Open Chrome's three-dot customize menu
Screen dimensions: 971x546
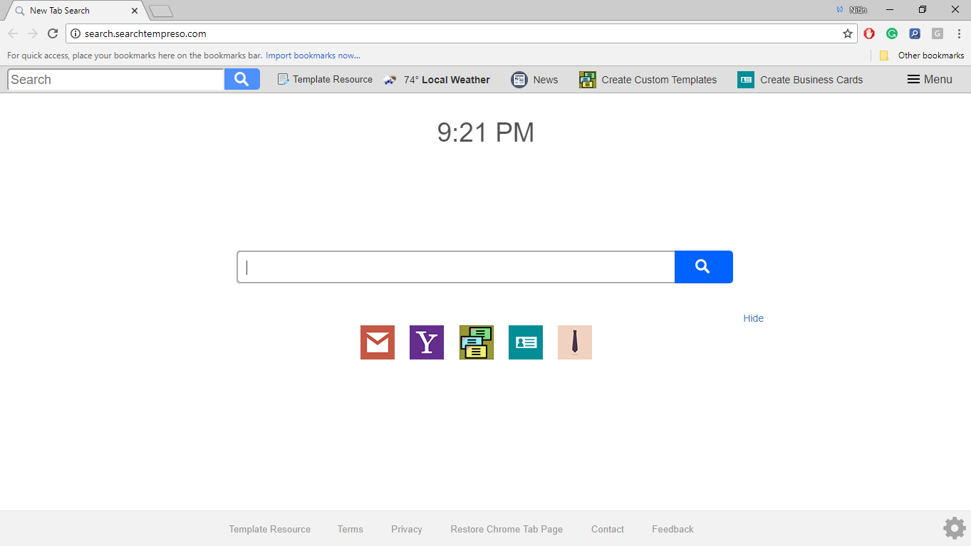959,33
